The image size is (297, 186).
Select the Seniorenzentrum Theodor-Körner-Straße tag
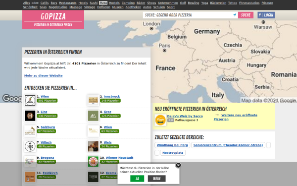228,145
